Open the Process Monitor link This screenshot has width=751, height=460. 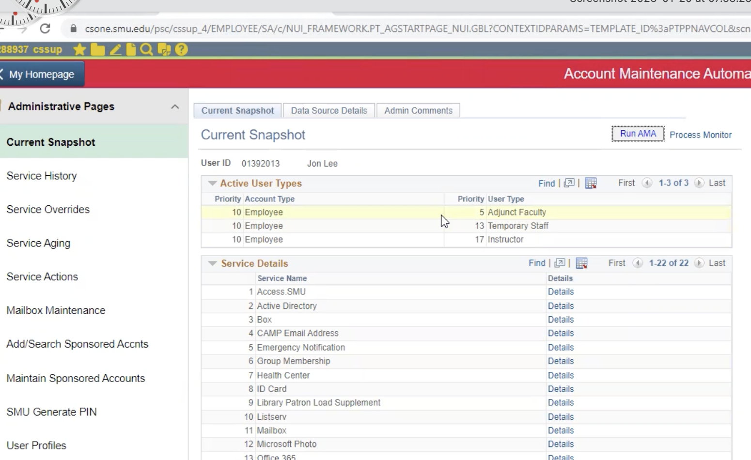click(x=700, y=135)
